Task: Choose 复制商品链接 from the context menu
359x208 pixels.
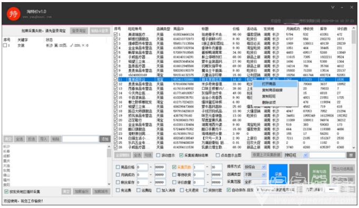Action: 275,90
